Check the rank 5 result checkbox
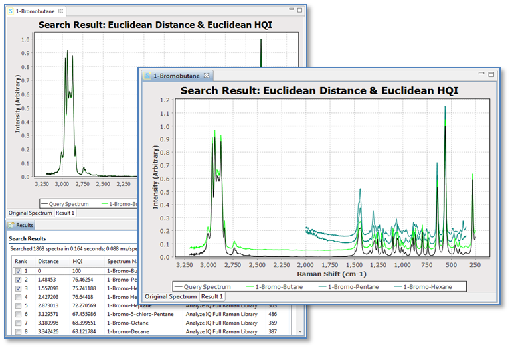510x348 pixels. click(x=18, y=305)
